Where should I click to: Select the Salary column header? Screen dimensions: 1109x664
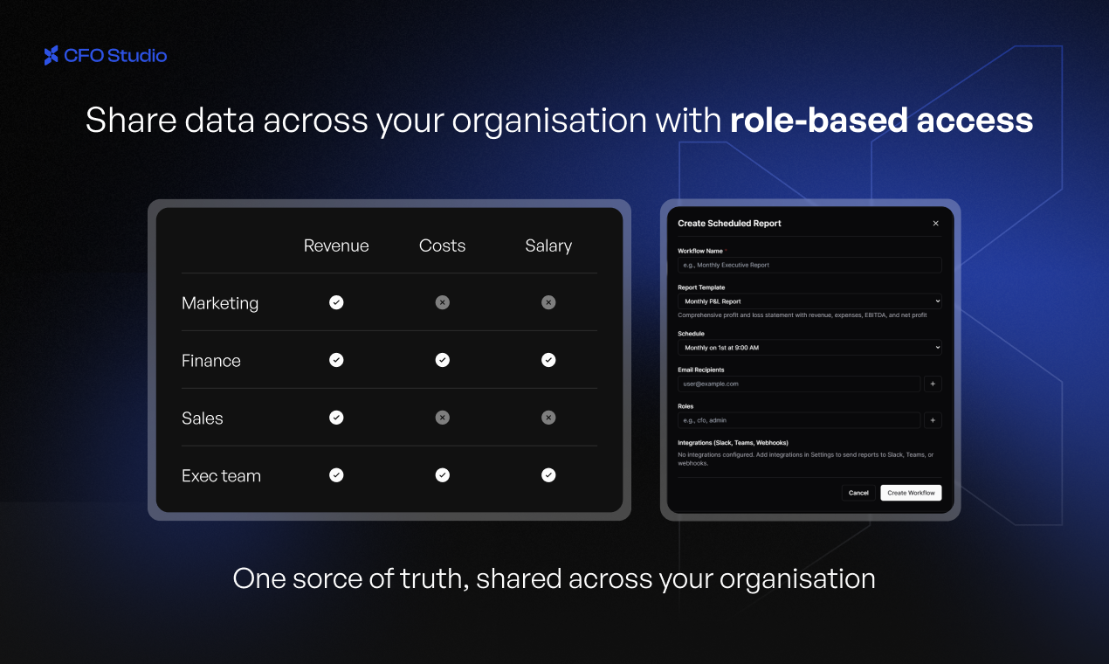[x=548, y=246]
